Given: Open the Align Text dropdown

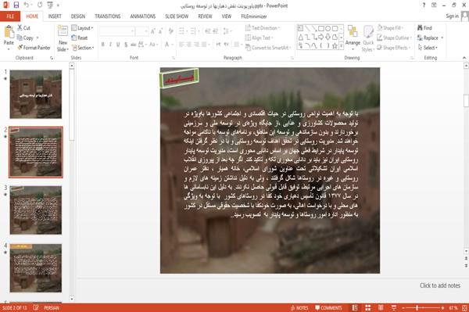Looking at the screenshot, I should click(259, 38).
